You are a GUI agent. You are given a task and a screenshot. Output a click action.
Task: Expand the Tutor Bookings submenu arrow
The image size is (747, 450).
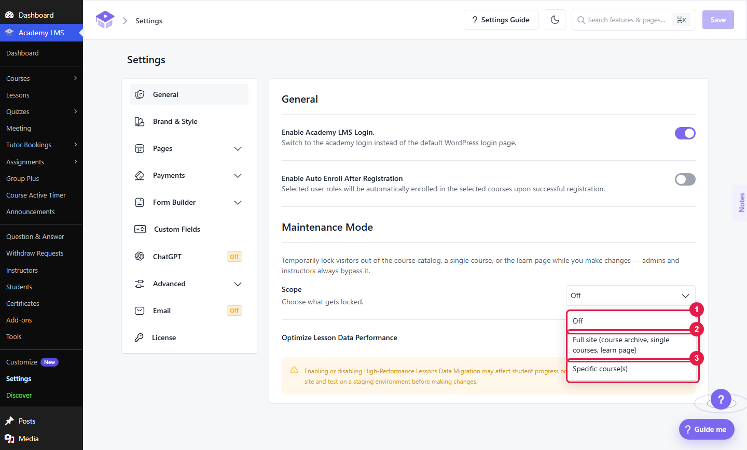point(76,145)
